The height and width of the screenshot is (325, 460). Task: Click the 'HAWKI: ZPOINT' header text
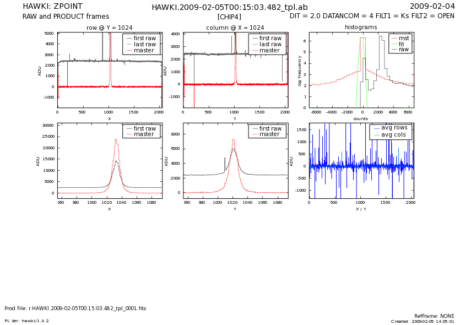[52, 7]
